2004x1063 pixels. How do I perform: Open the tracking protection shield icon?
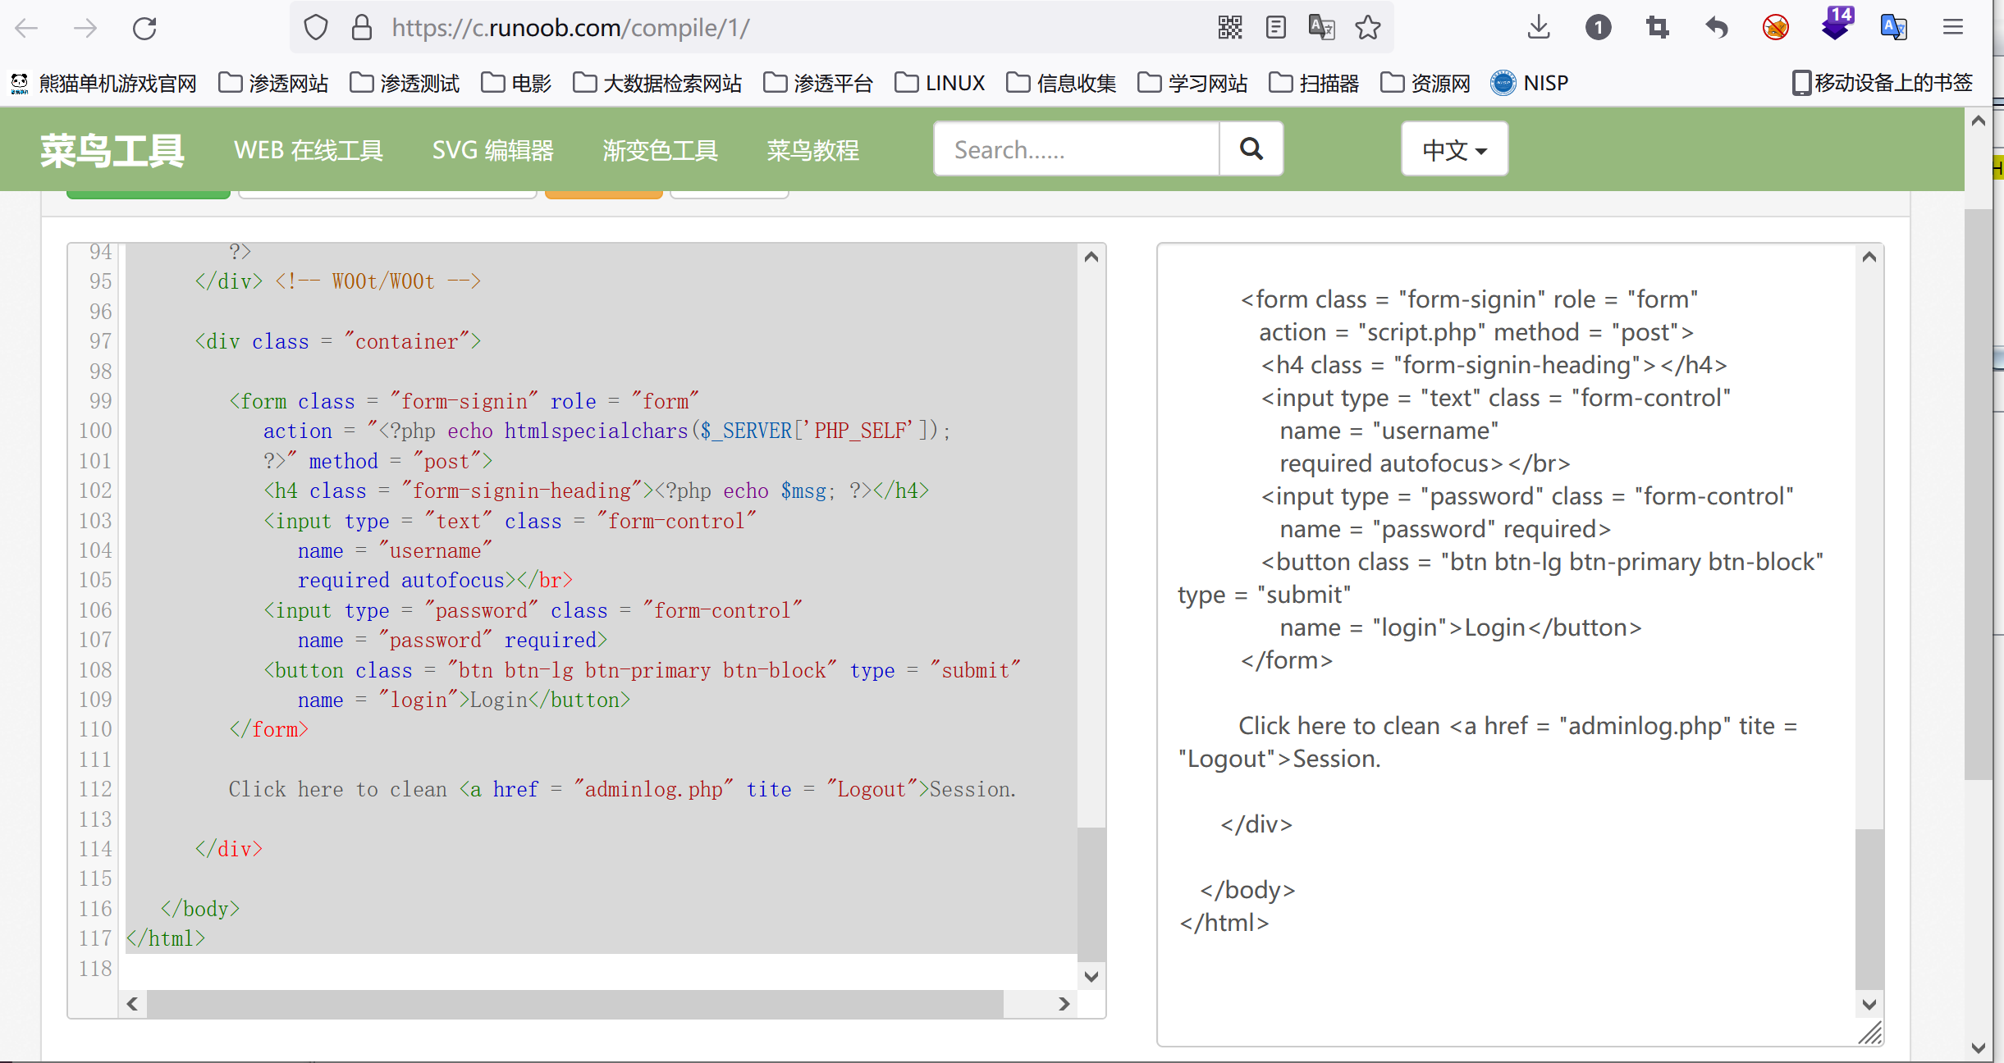pos(316,28)
